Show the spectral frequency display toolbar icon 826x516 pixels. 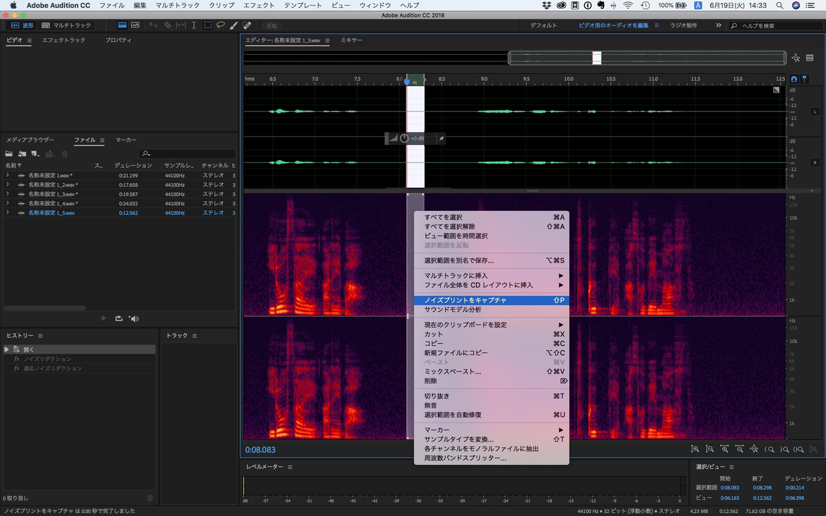tap(122, 25)
